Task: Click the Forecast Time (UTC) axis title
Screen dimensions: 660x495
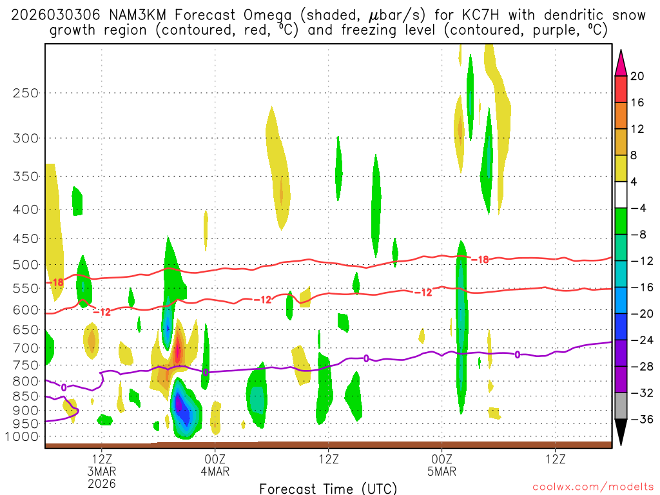Action: coord(328,489)
